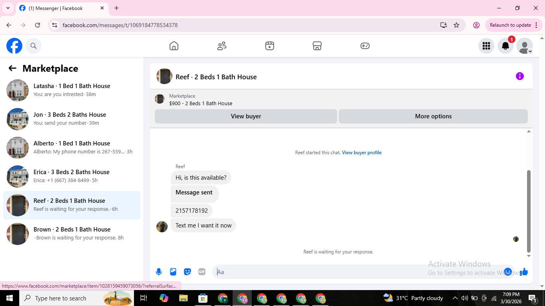
Task: Click the back arrow beside Marketplace heading
Action: (12, 69)
